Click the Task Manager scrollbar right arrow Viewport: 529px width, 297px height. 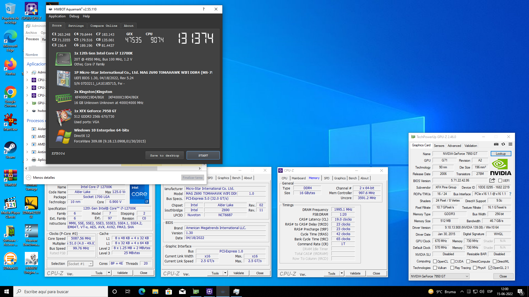tap(200, 168)
